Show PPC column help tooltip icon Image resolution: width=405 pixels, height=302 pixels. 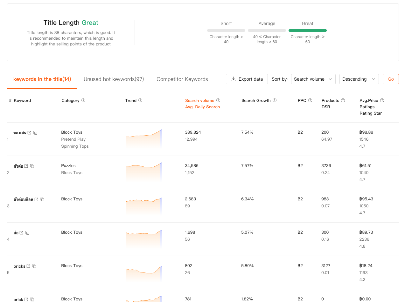click(310, 100)
